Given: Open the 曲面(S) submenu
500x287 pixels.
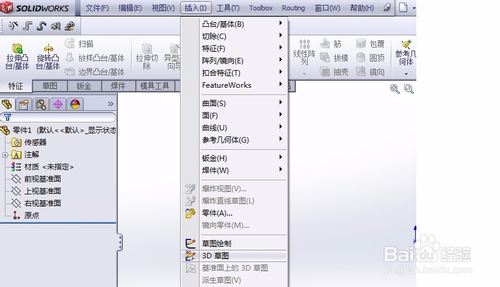Looking at the screenshot, I should (243, 103).
